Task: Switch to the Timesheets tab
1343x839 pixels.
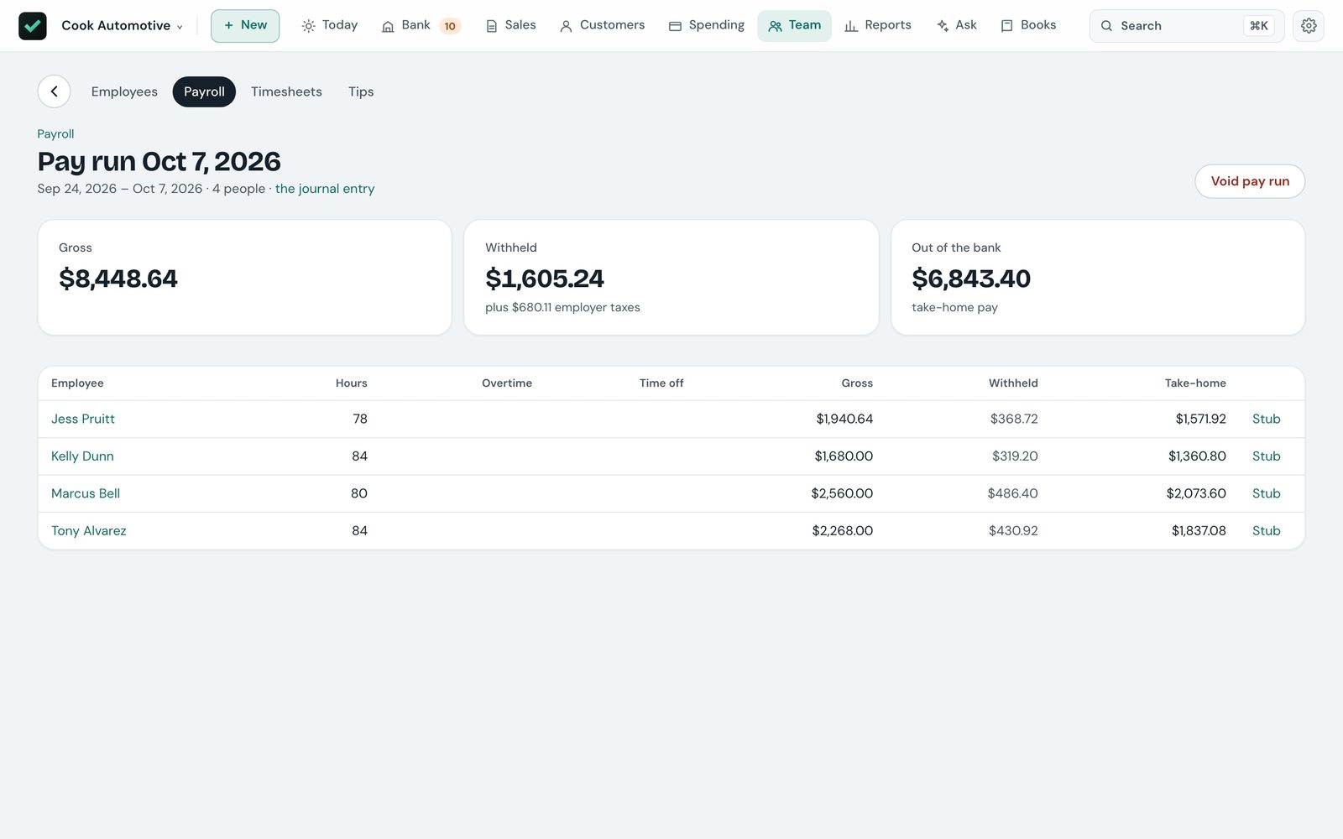Action: [x=286, y=91]
